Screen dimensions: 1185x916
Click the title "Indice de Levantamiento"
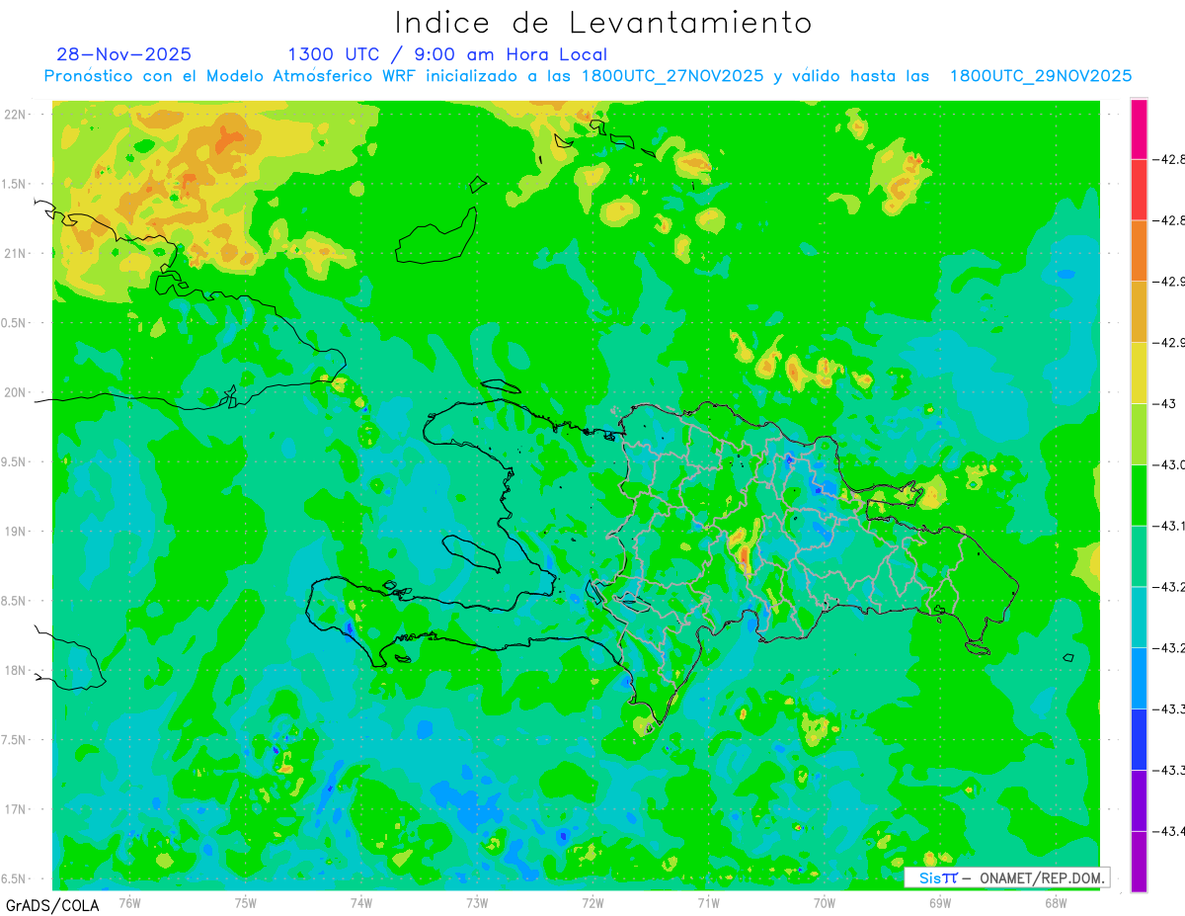[603, 23]
